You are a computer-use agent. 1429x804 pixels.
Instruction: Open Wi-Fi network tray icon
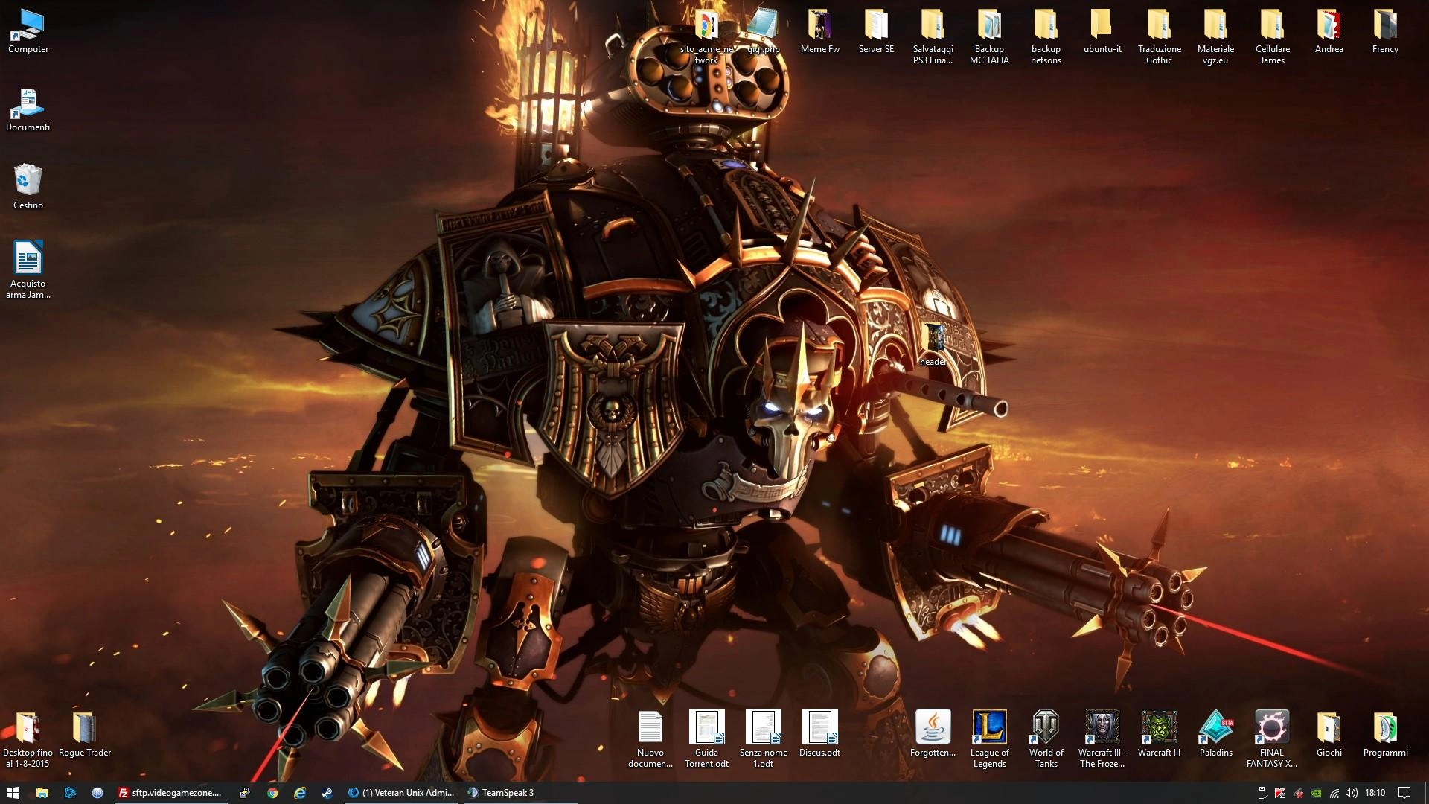(x=1334, y=793)
